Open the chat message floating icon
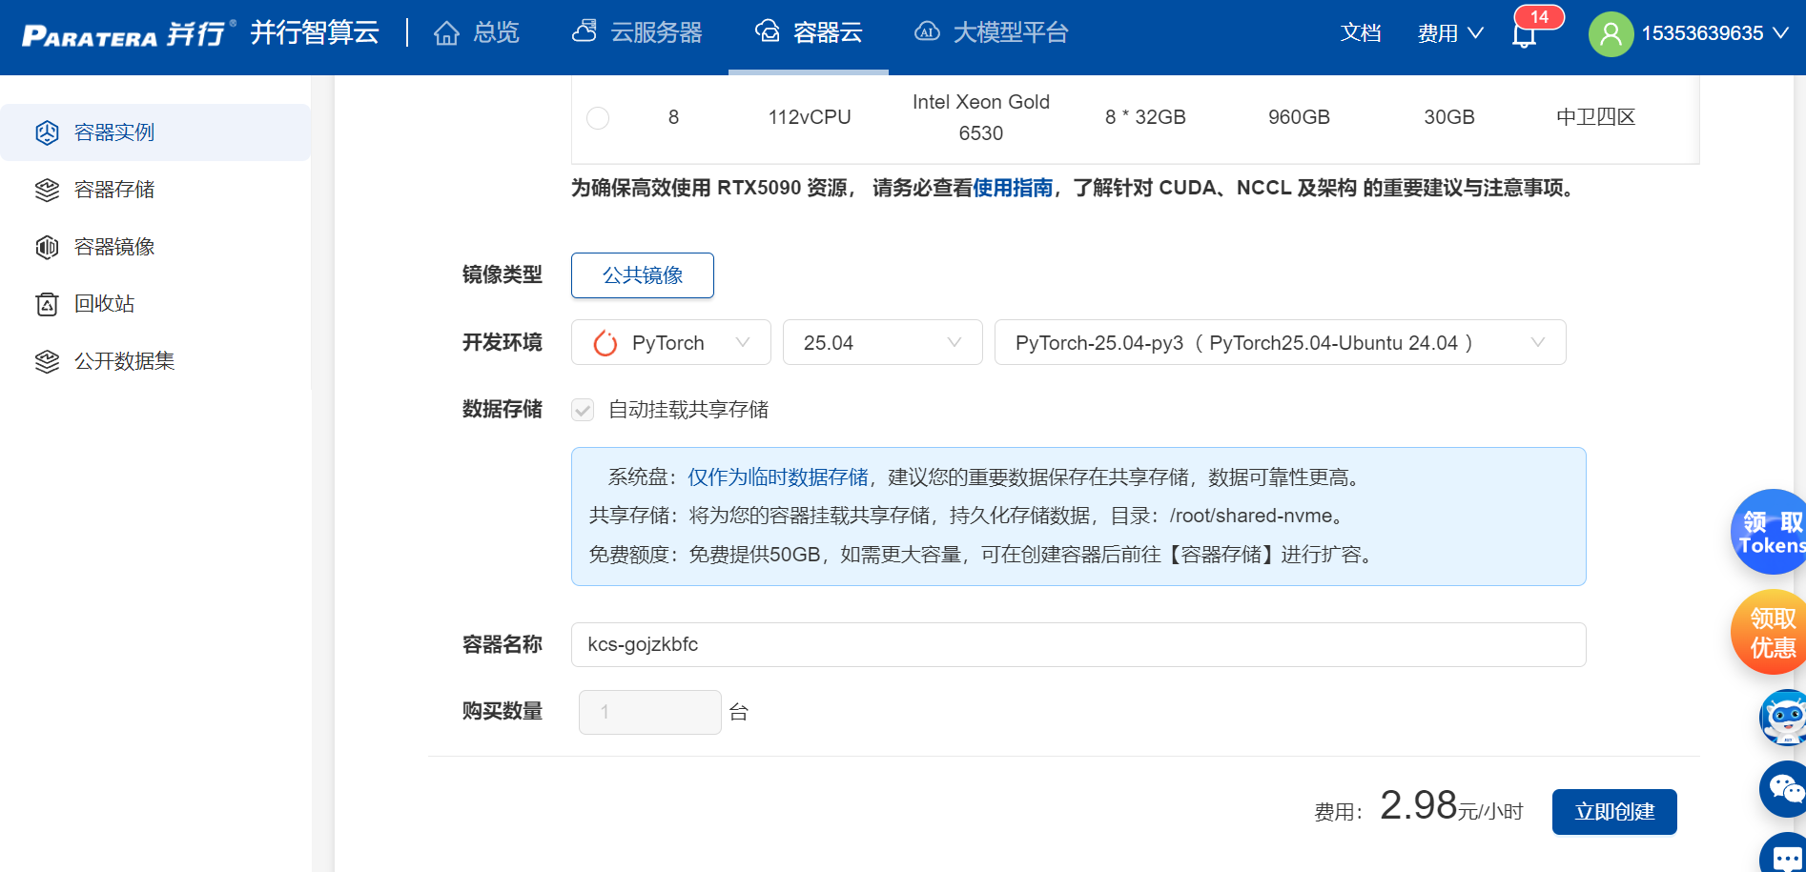This screenshot has width=1806, height=872. point(1783,855)
